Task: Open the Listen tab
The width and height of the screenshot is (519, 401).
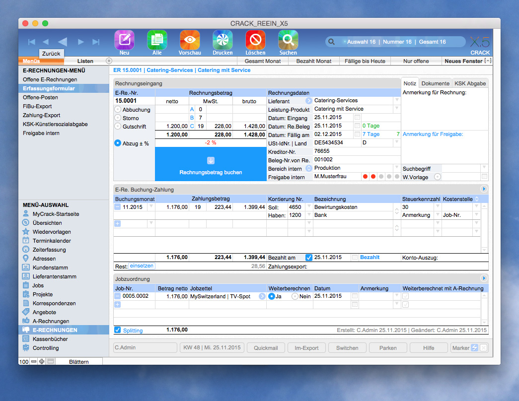Action: click(85, 61)
